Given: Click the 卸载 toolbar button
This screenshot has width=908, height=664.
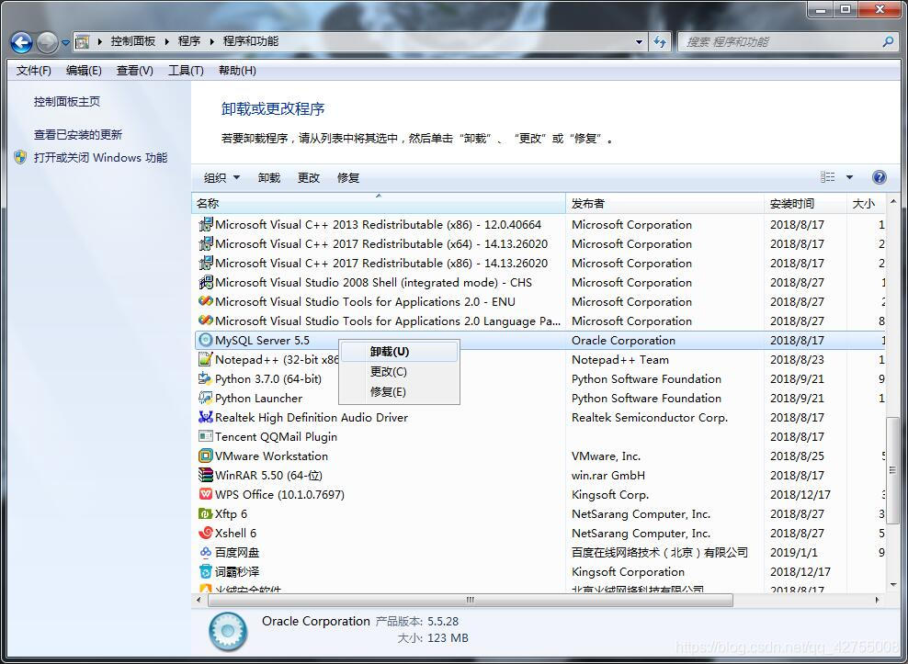Looking at the screenshot, I should pos(268,178).
